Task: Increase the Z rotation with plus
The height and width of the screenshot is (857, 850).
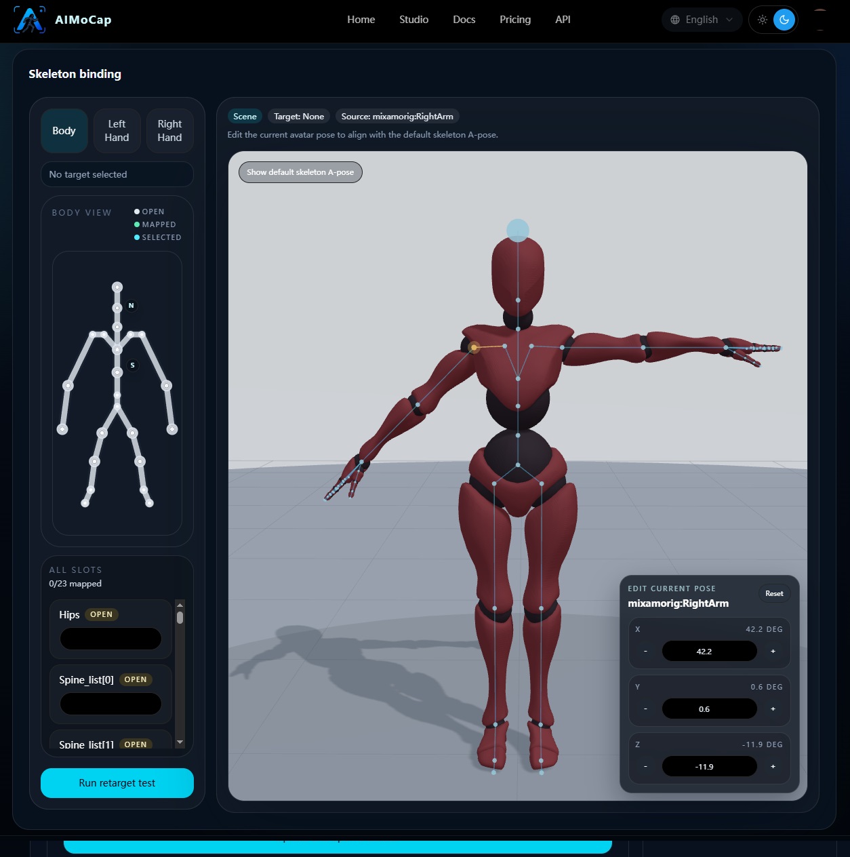Action: coord(773,767)
